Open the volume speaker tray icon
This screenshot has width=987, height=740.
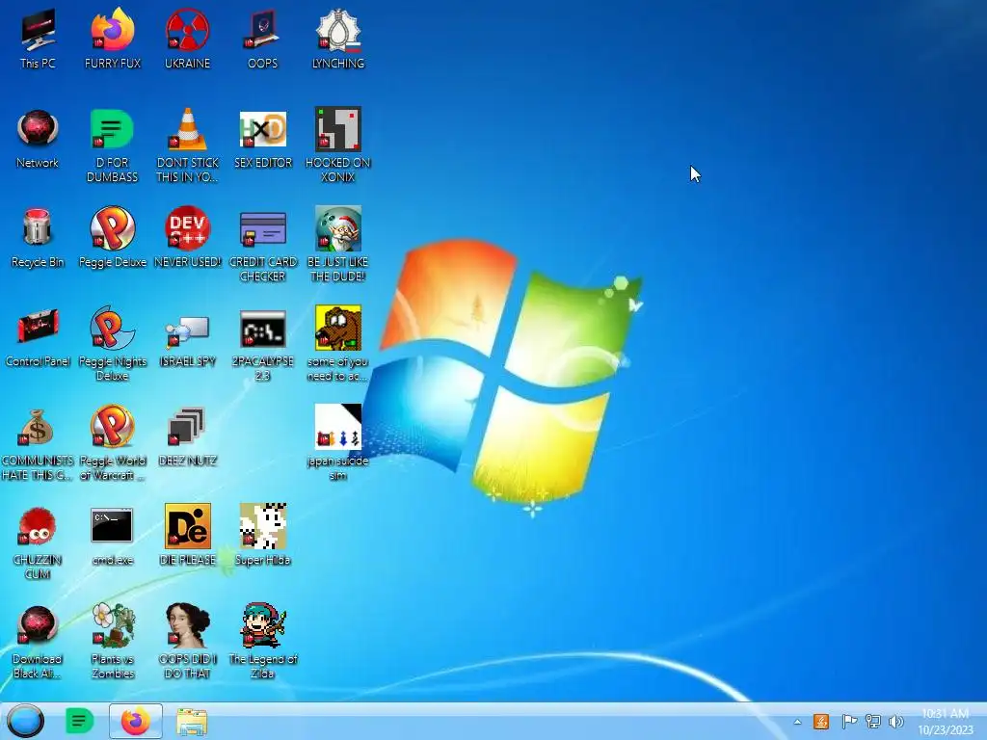[x=895, y=722]
